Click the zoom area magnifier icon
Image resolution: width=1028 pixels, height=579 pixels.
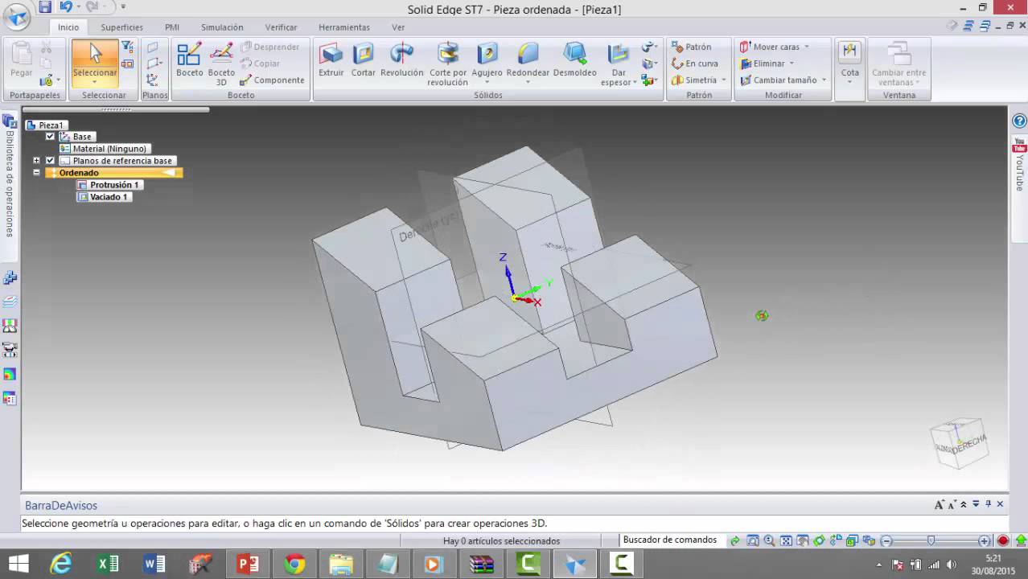click(x=752, y=540)
